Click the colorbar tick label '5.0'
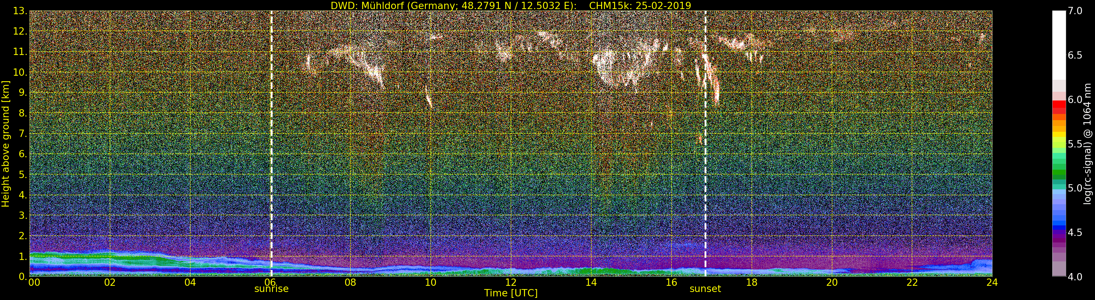This screenshot has width=1095, height=300. (x=1075, y=188)
